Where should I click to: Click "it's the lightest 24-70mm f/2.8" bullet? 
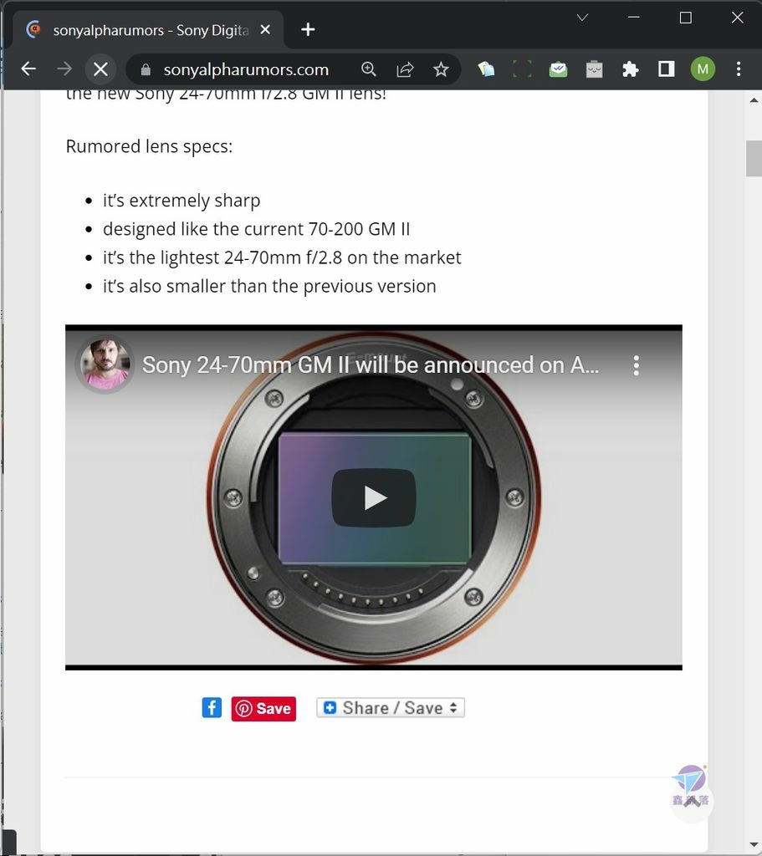[282, 257]
